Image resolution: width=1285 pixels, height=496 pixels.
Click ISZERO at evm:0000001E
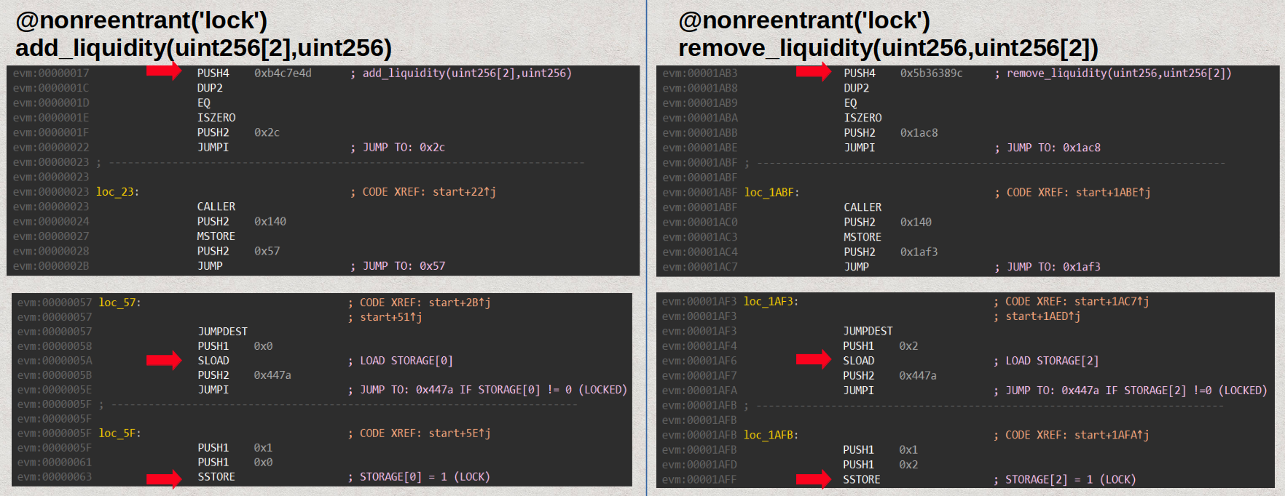coord(216,118)
